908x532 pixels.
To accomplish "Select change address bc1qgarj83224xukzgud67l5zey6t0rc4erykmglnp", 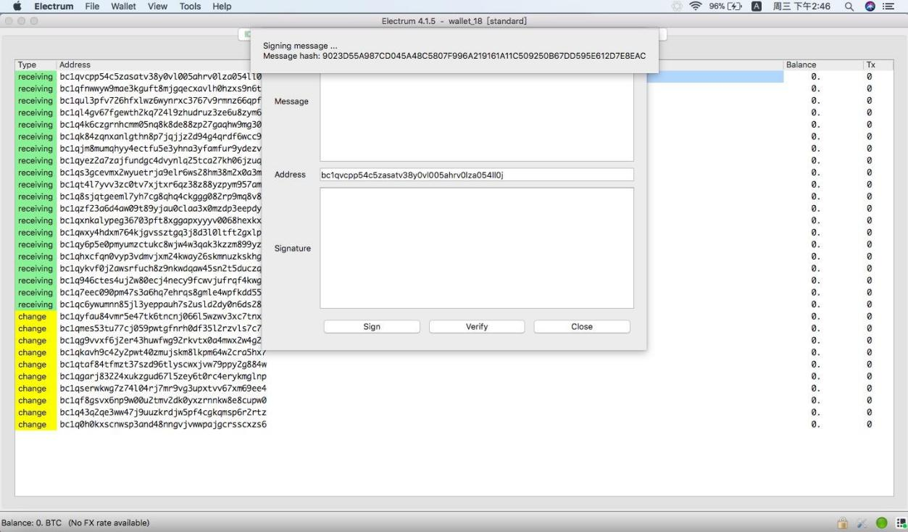I will [163, 376].
